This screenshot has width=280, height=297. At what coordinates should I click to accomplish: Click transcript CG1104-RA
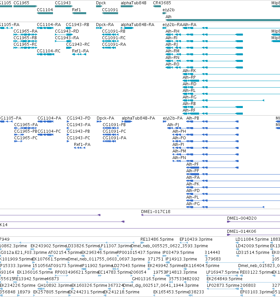(x=45, y=28)
